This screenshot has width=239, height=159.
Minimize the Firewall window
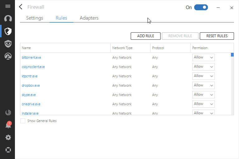(218, 7)
